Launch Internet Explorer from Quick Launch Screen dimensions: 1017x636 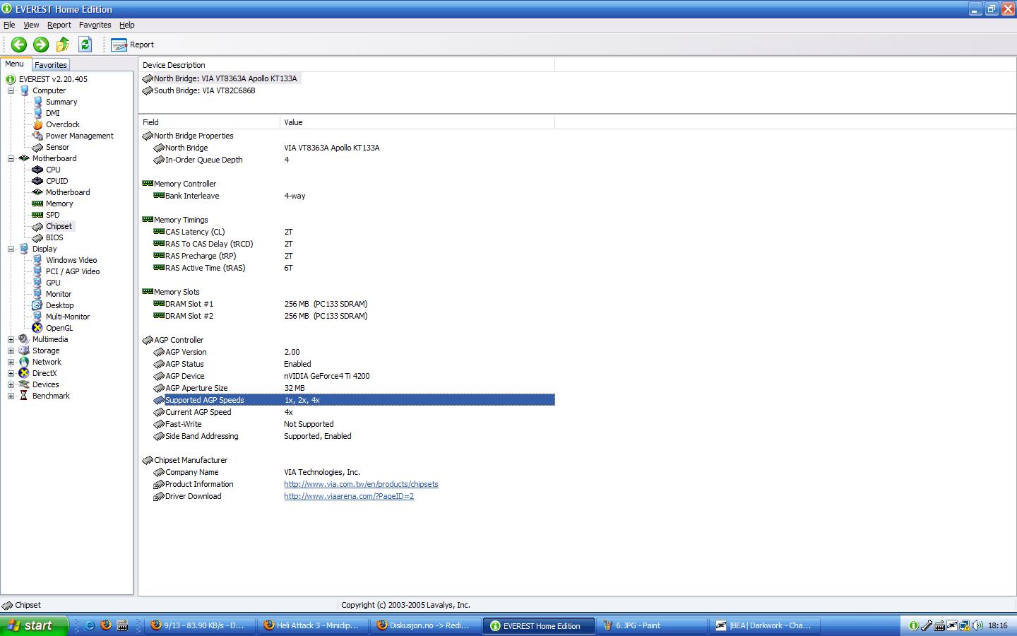pyautogui.click(x=90, y=625)
